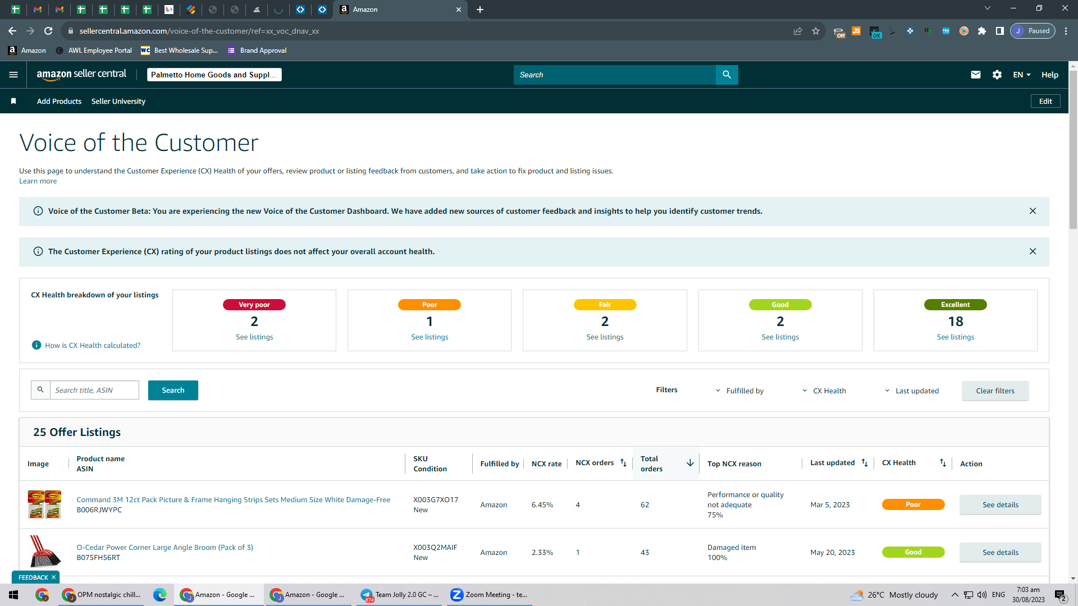This screenshot has width=1078, height=606.
Task: Open Chrome three-dot menu
Action: pos(1066,31)
